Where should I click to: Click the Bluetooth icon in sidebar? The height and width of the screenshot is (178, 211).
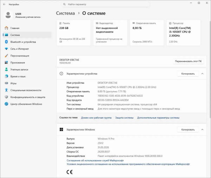pos(6,42)
